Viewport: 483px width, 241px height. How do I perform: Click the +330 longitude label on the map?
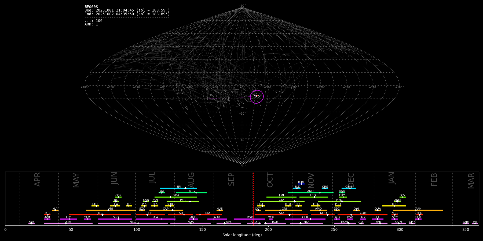pyautogui.click(x=268, y=88)
